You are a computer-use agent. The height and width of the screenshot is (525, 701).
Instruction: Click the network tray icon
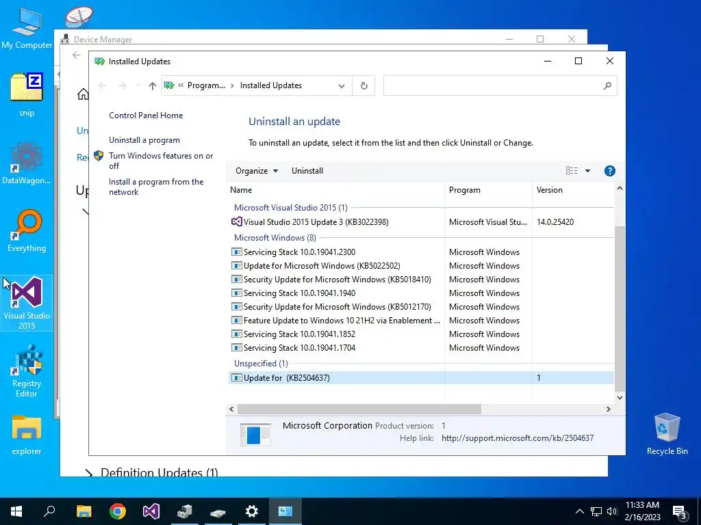pos(596,511)
